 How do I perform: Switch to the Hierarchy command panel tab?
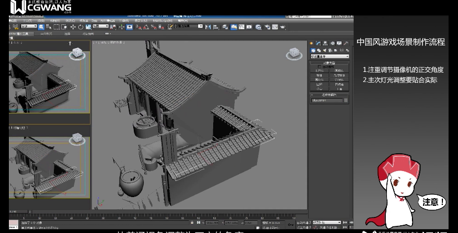click(325, 43)
